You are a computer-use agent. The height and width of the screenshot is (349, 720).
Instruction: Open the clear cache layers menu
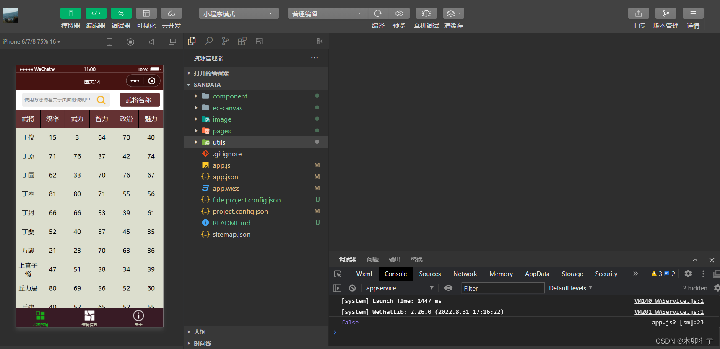(x=453, y=13)
